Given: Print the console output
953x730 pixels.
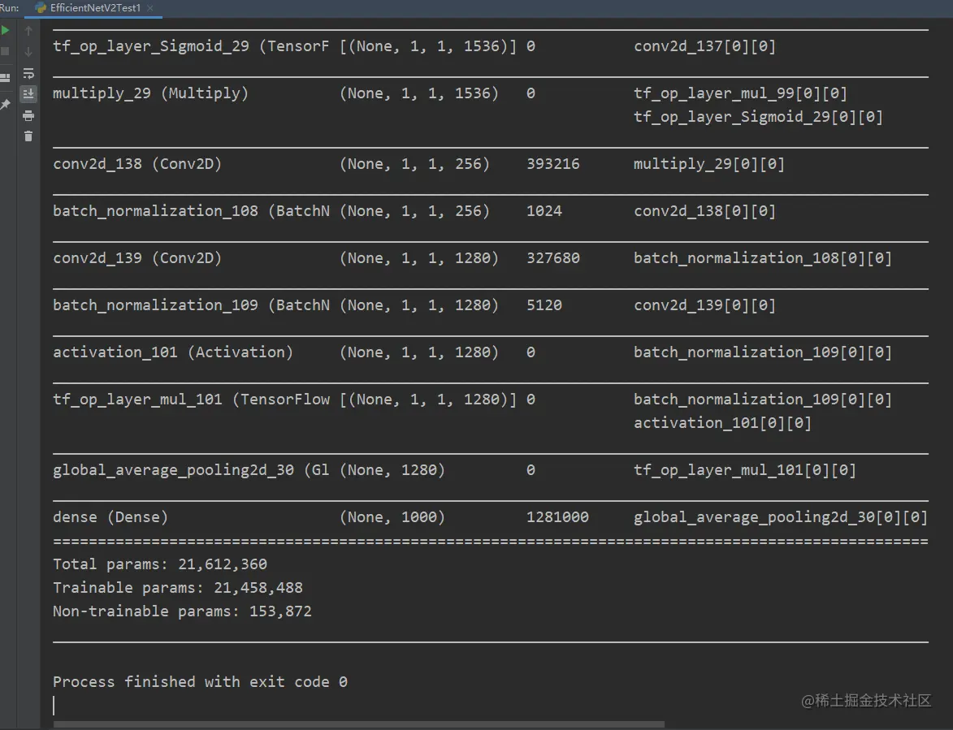Looking at the screenshot, I should (28, 115).
